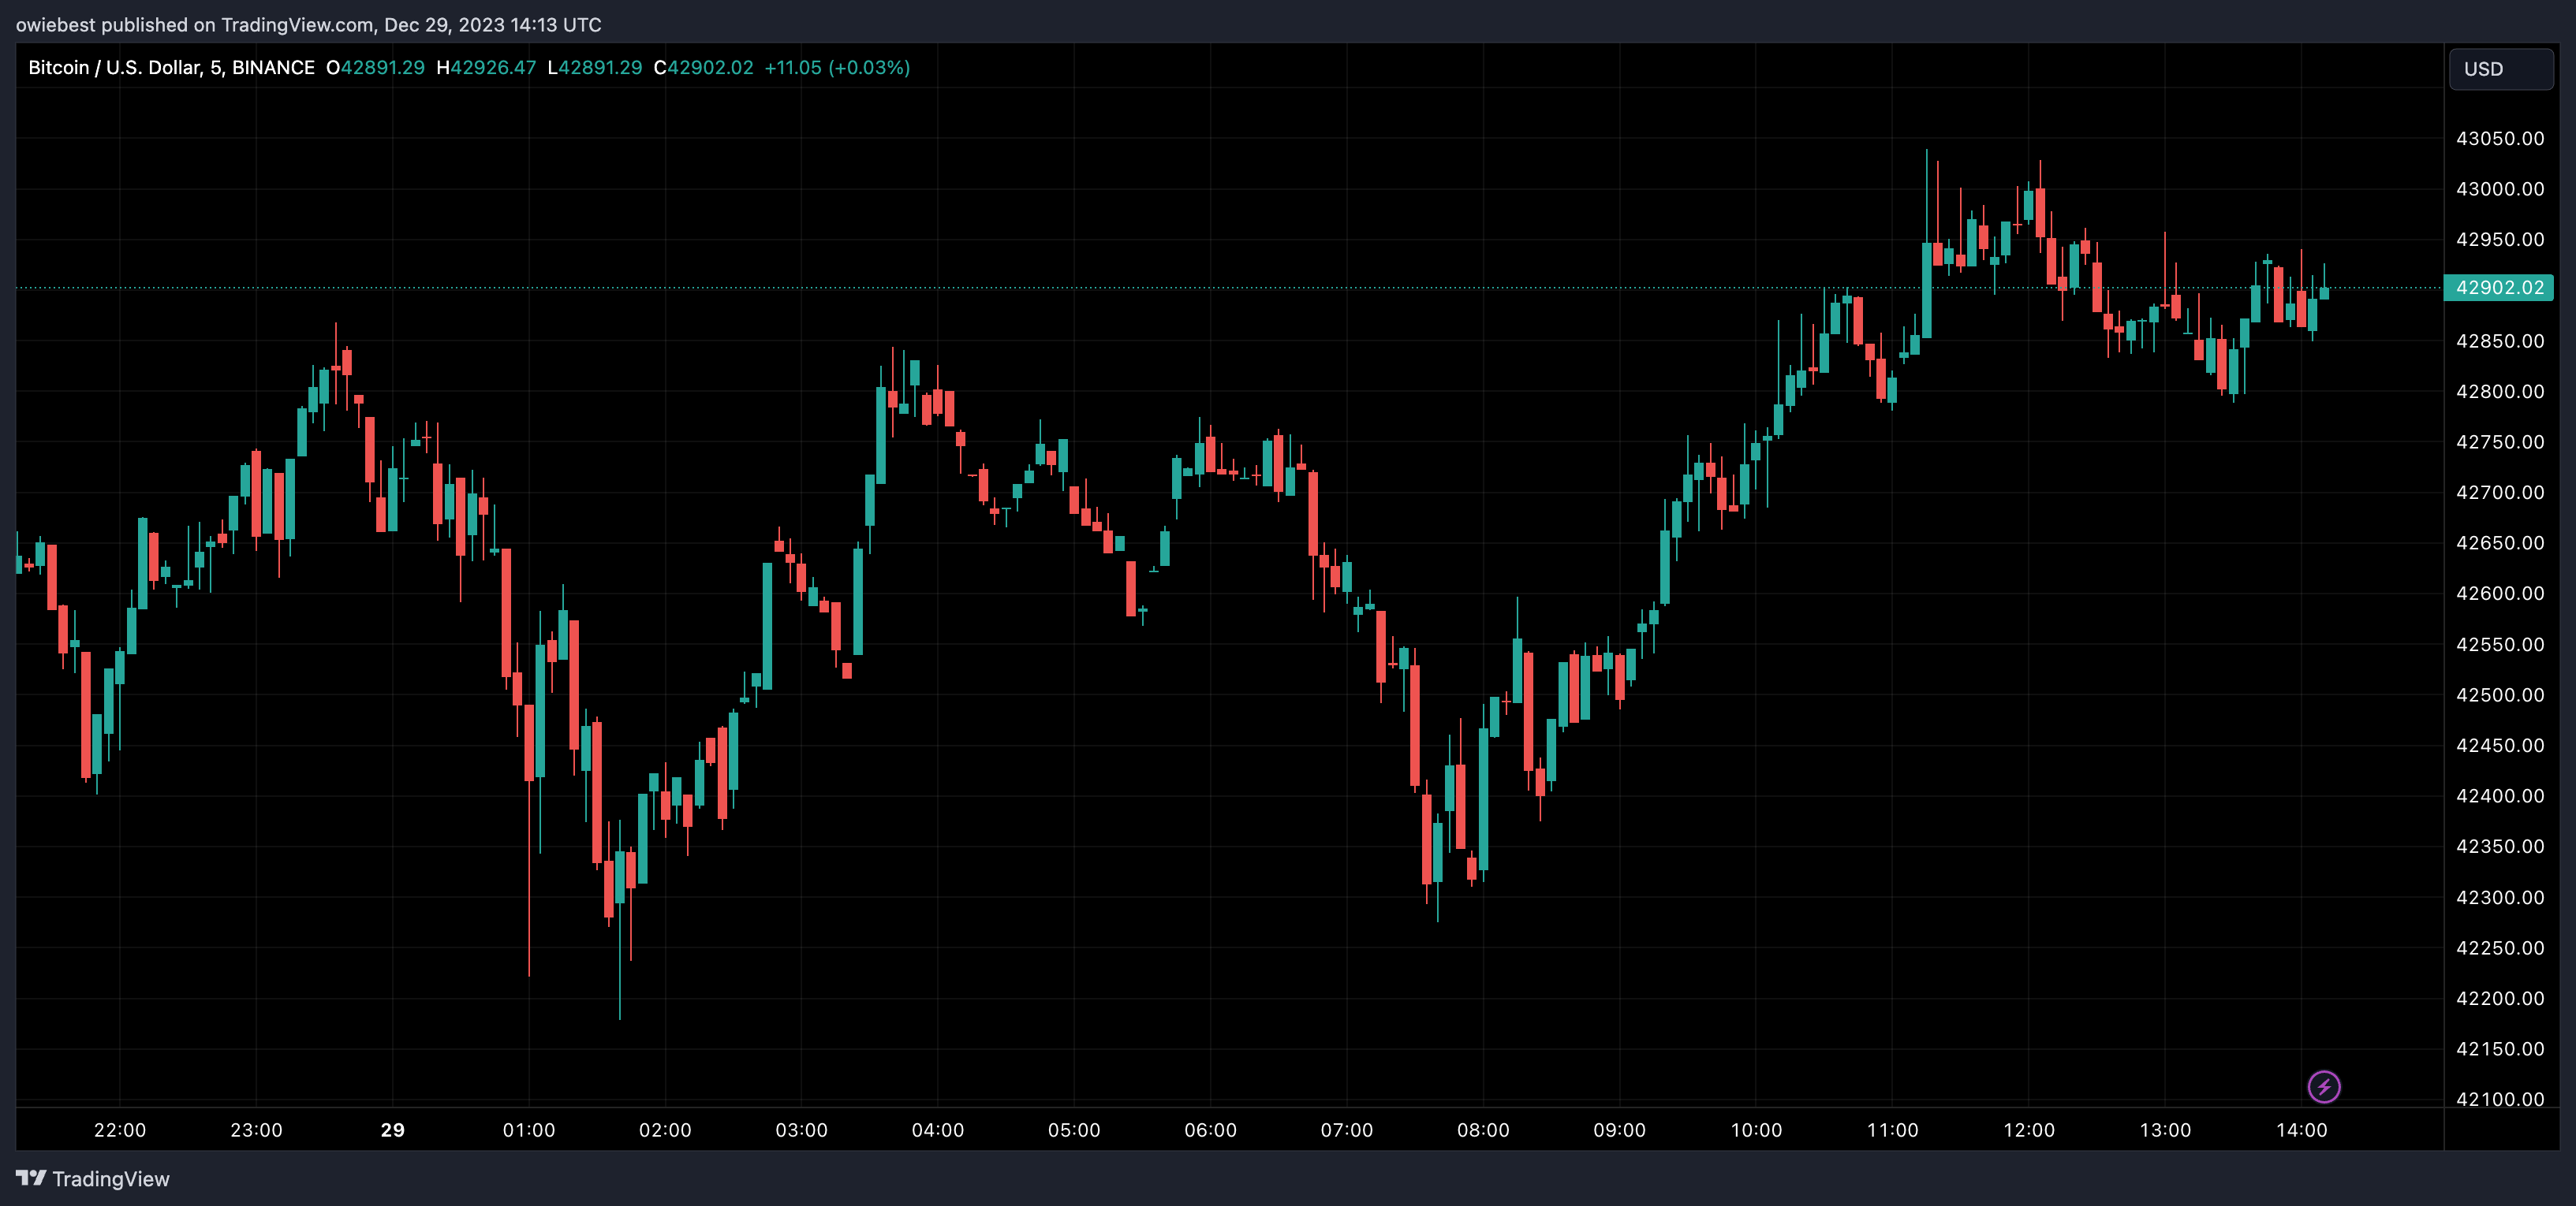Click the TradingView logo mark in the footer
Screen dimensions: 2576x1206
click(x=31, y=1178)
